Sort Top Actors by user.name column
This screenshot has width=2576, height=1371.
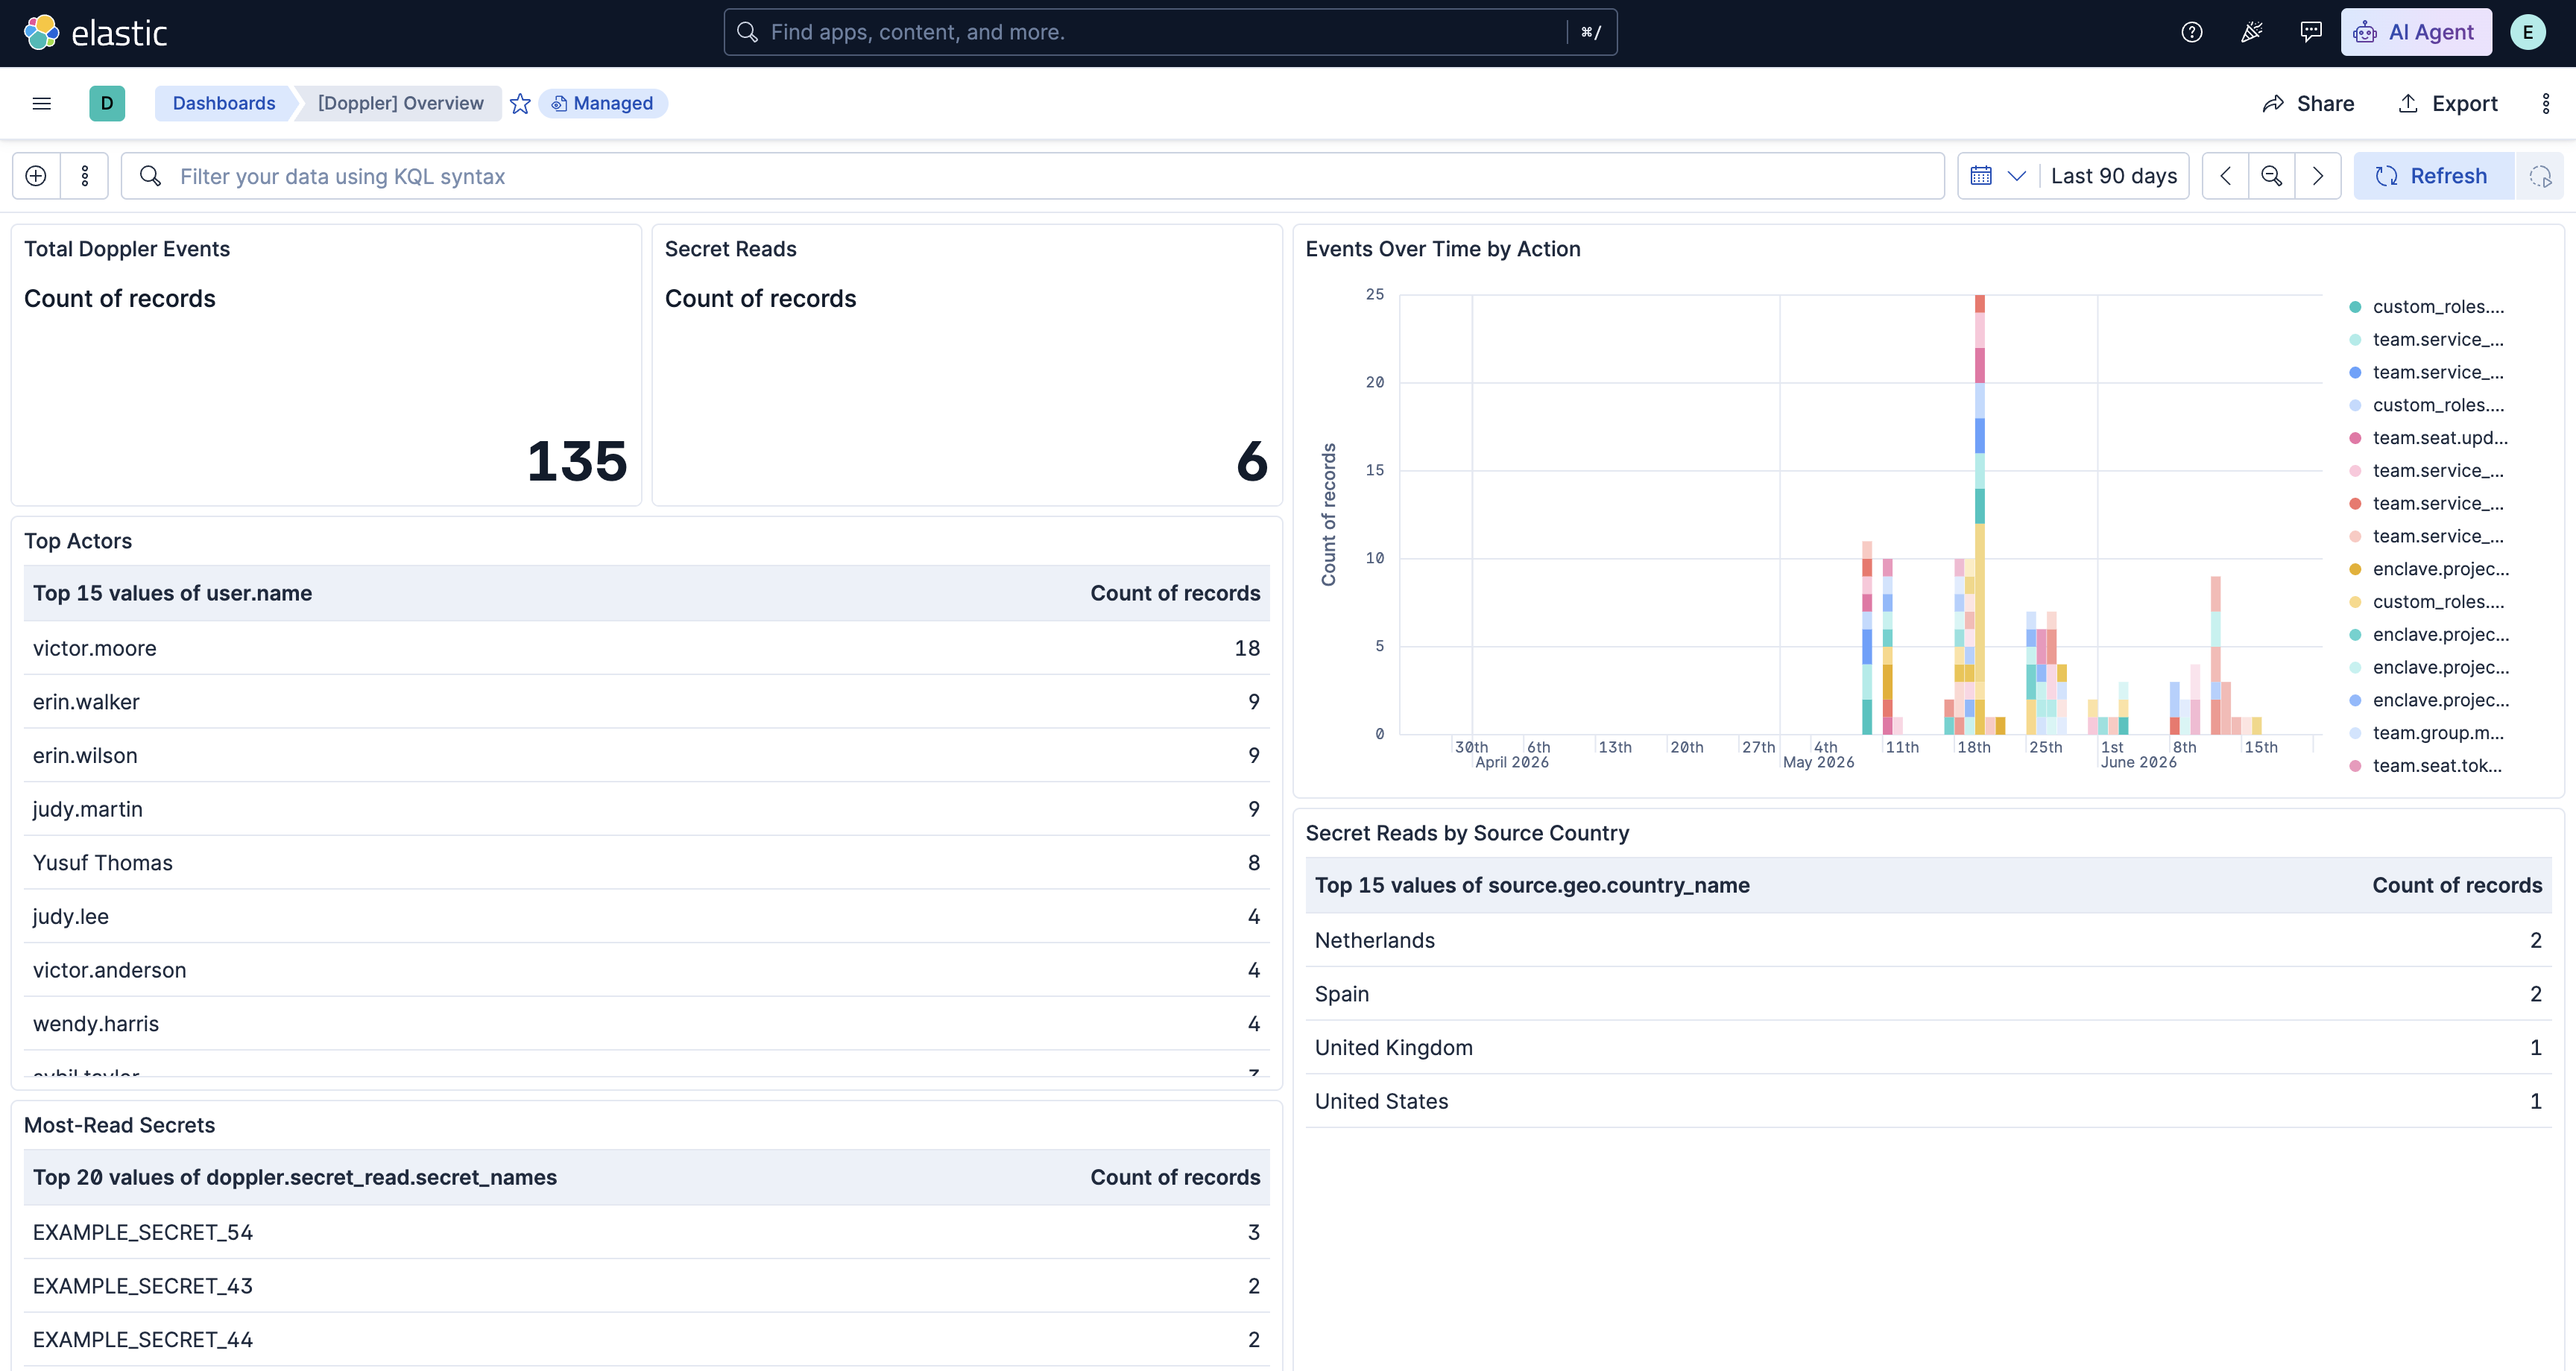(172, 593)
